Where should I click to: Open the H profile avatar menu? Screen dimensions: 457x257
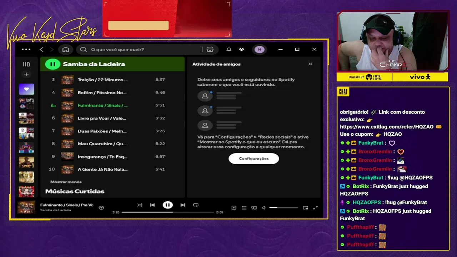(x=260, y=50)
